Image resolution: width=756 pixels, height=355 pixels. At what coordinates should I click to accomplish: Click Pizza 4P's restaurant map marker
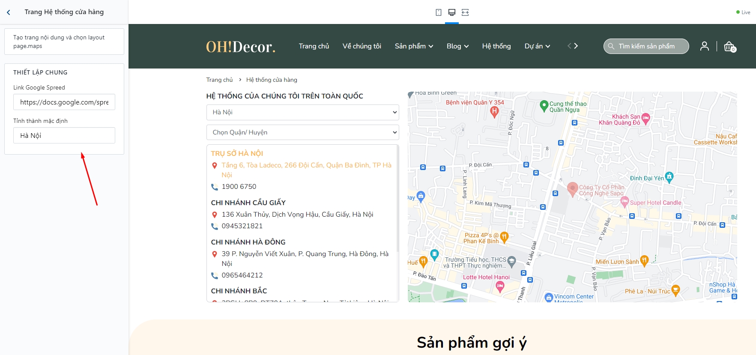pyautogui.click(x=504, y=237)
